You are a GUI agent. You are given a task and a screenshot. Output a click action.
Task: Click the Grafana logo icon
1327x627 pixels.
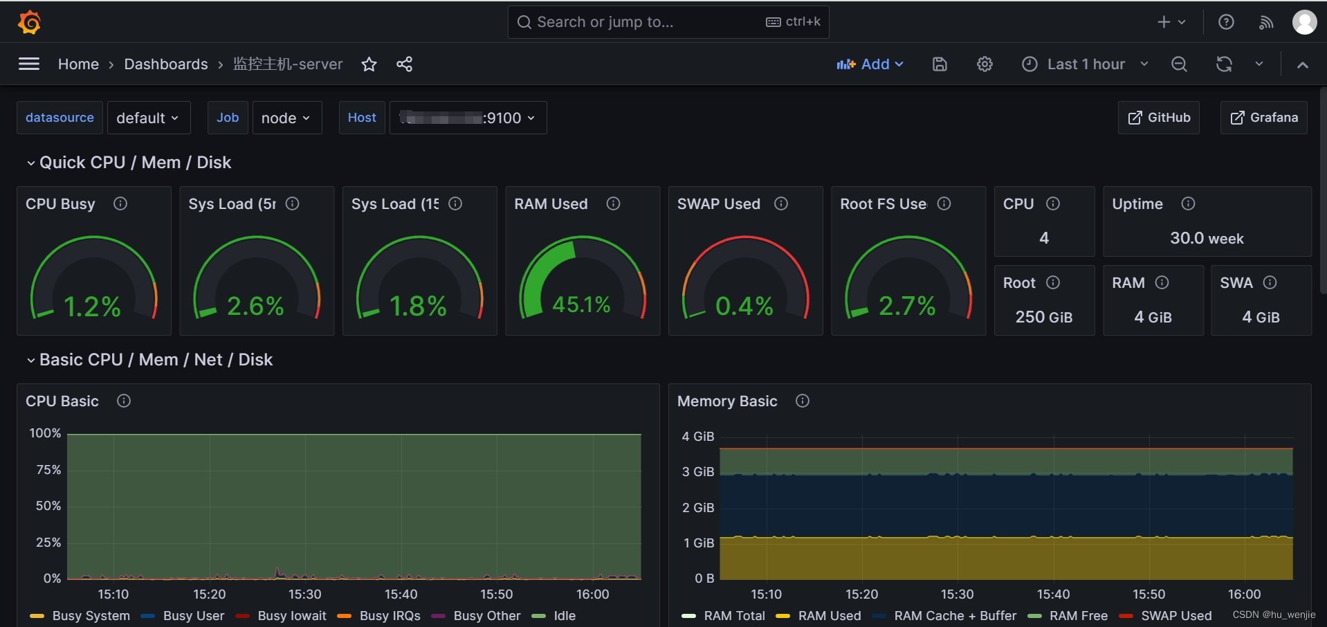click(x=29, y=22)
